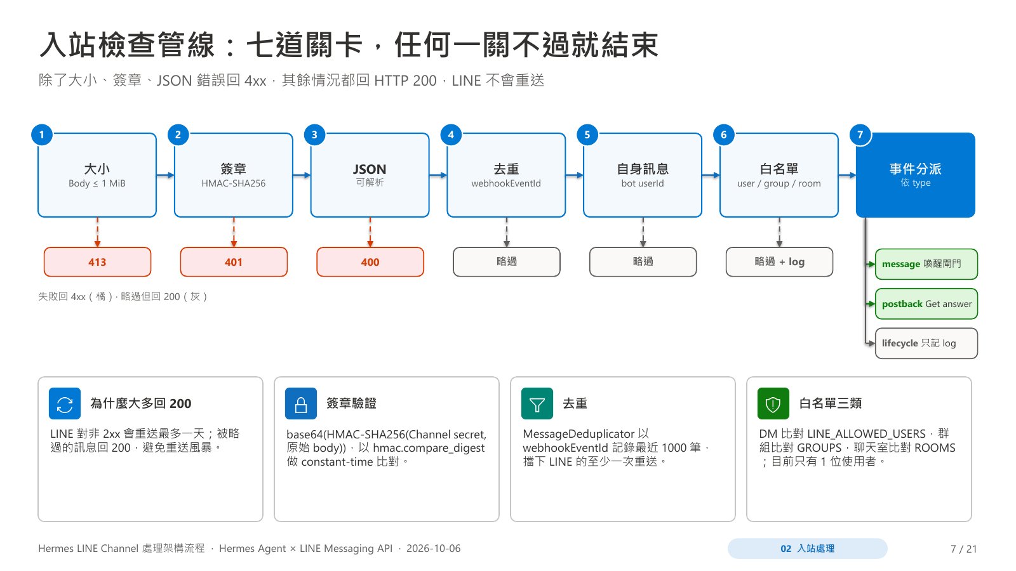Select the blue 事件分派 依 type box
The image size is (1016, 571).
point(916,175)
